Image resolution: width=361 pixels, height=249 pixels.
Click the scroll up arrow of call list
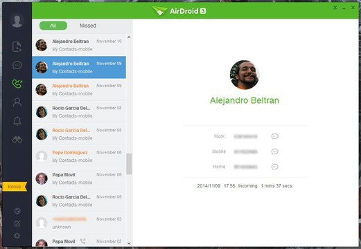pos(129,37)
